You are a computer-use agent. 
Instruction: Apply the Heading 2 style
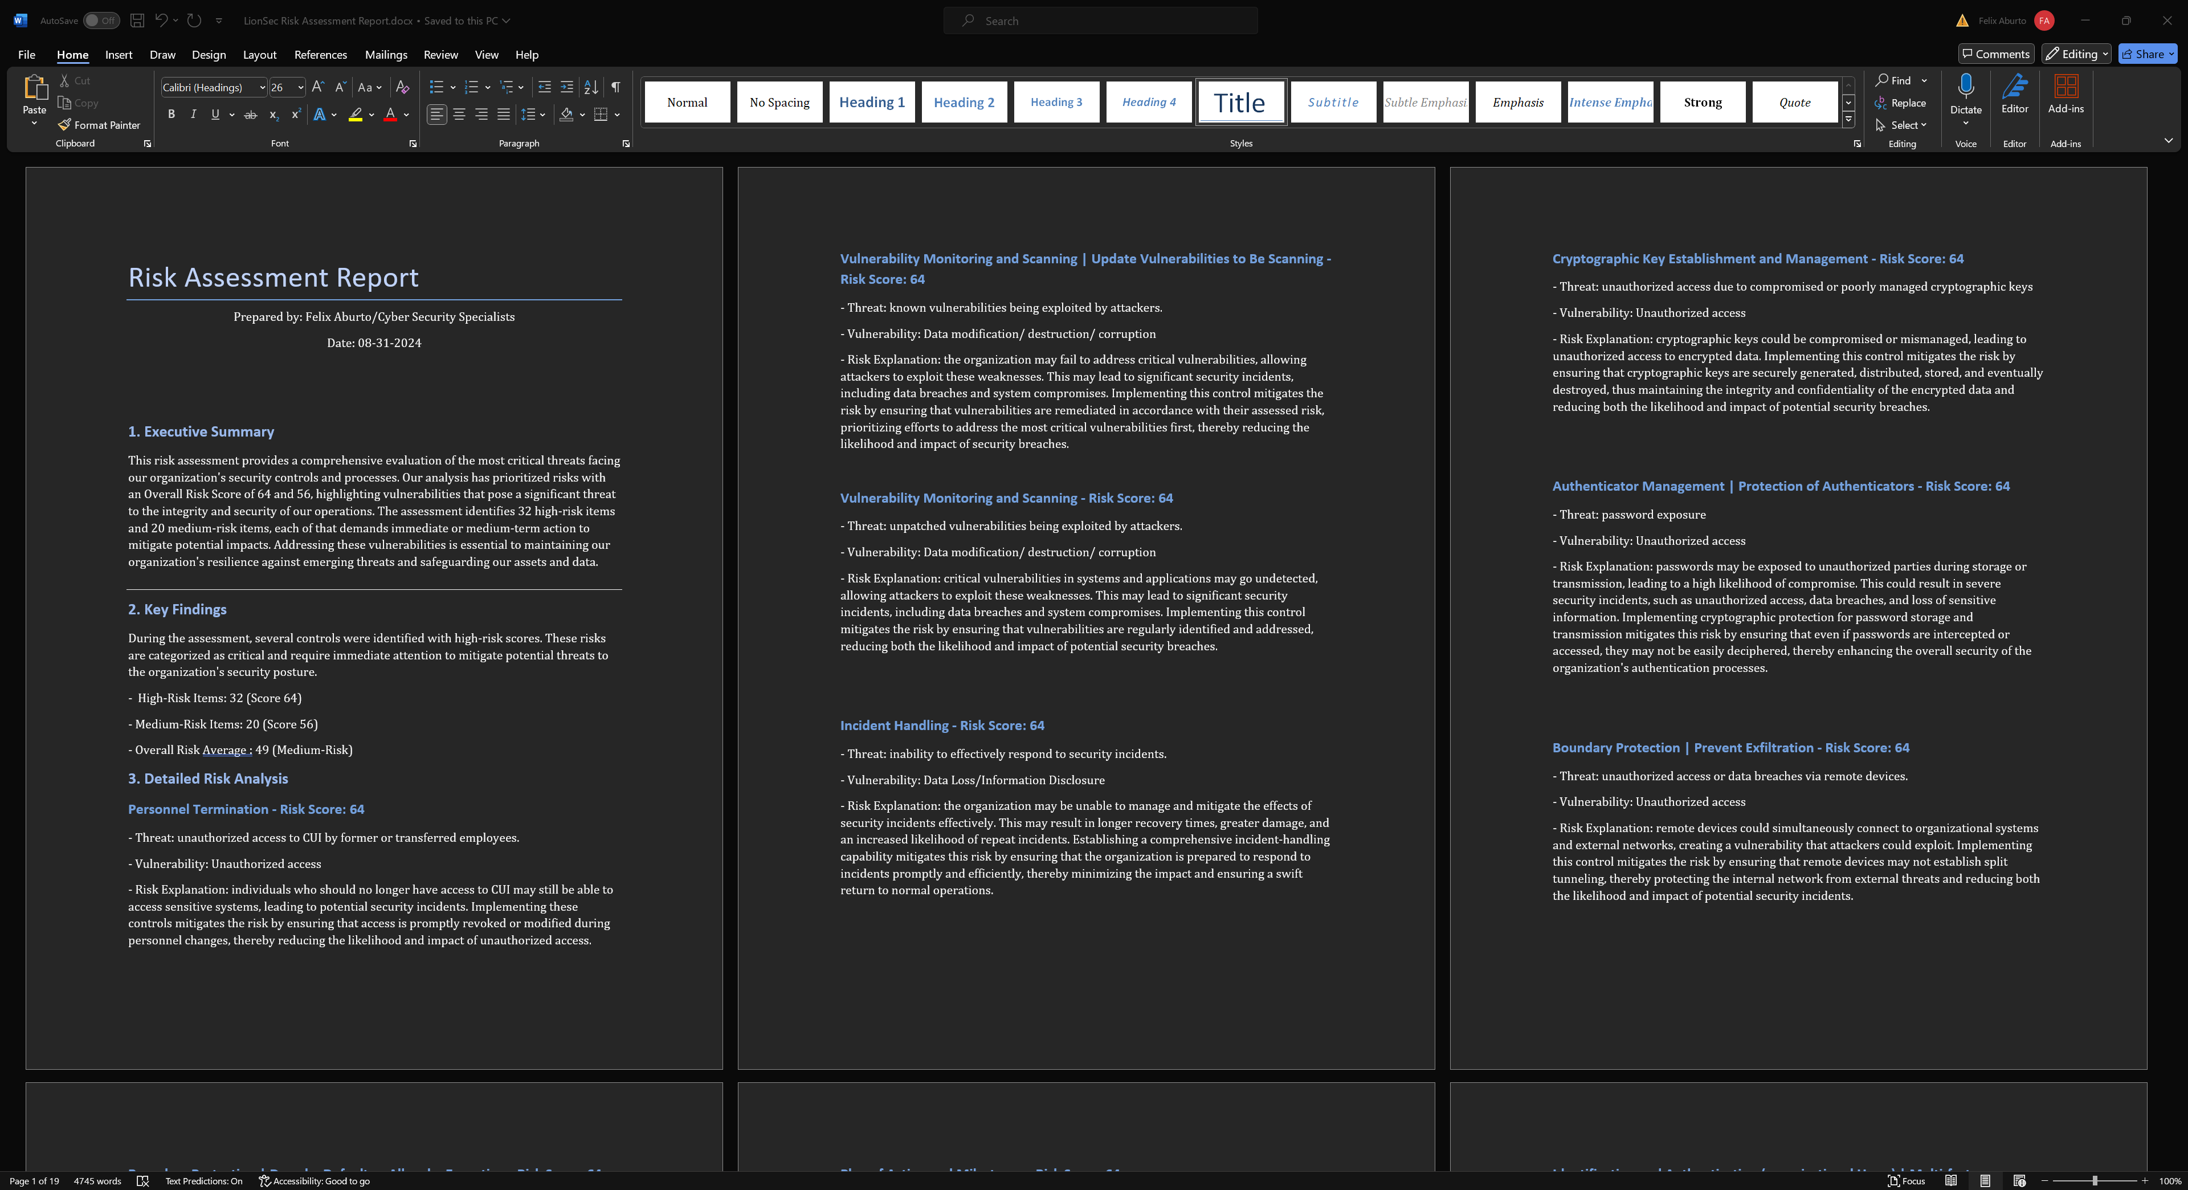pos(963,101)
